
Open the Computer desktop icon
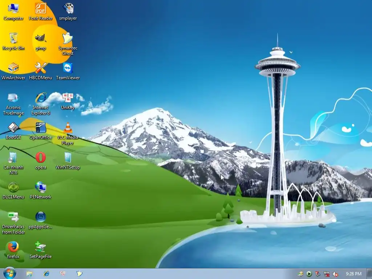click(13, 12)
